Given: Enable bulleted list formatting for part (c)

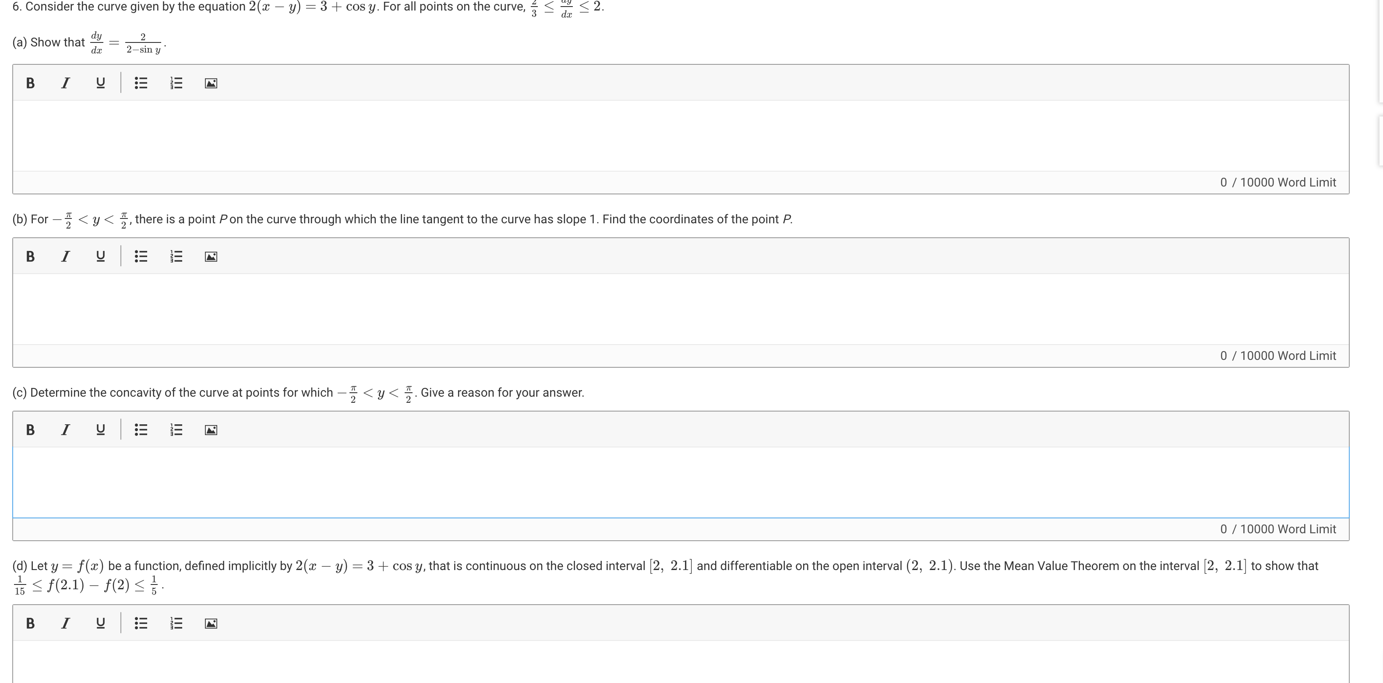Looking at the screenshot, I should (140, 429).
